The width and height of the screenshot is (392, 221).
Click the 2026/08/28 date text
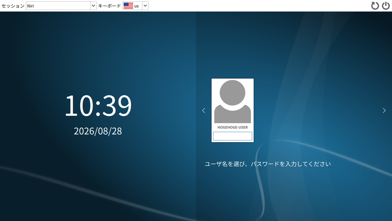click(x=98, y=131)
